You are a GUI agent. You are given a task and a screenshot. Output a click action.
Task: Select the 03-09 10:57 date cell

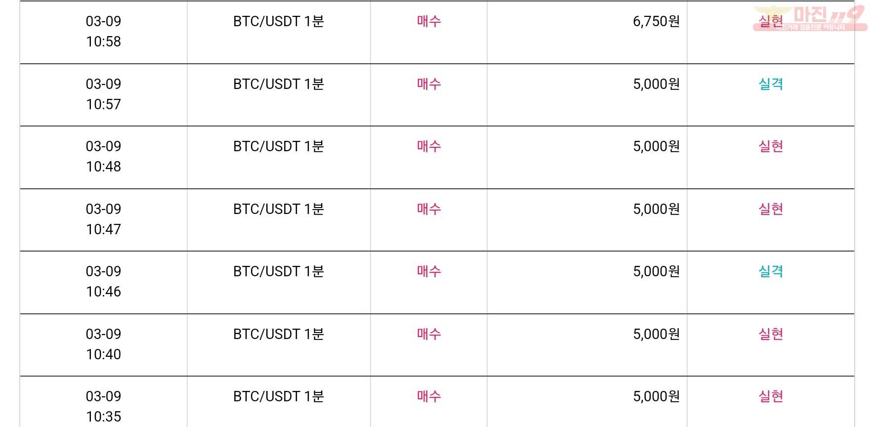103,94
